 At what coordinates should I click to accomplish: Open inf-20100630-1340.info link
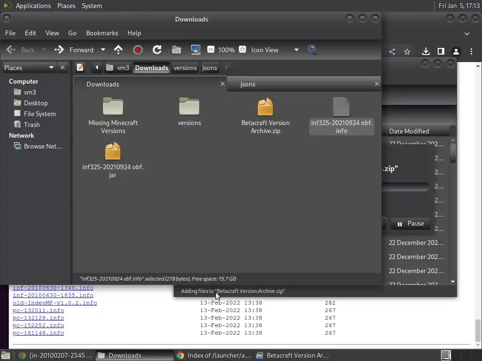[53, 288]
